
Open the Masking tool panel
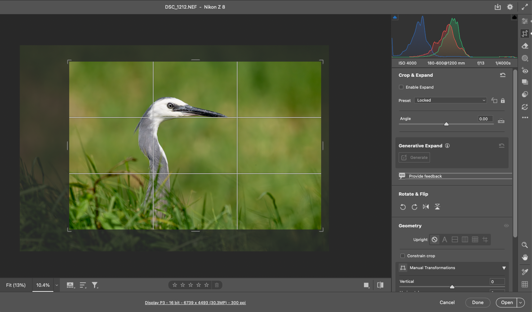(x=525, y=58)
